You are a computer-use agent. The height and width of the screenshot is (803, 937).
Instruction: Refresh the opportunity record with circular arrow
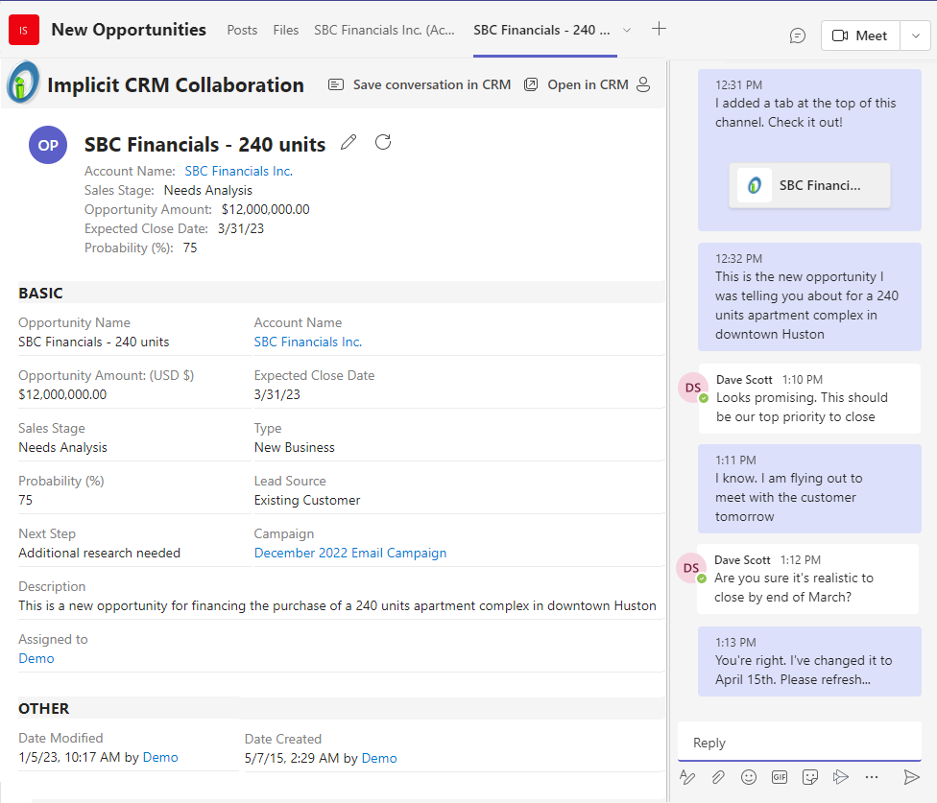[x=383, y=143]
